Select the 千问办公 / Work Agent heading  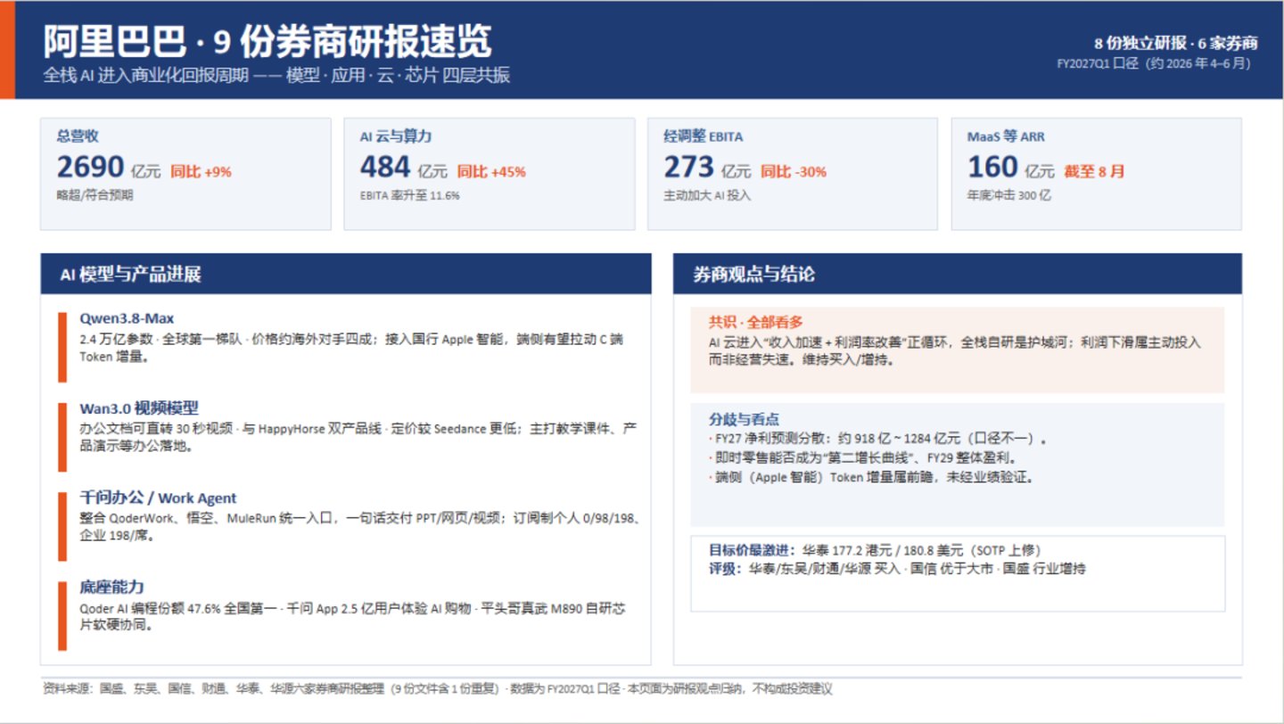[158, 498]
